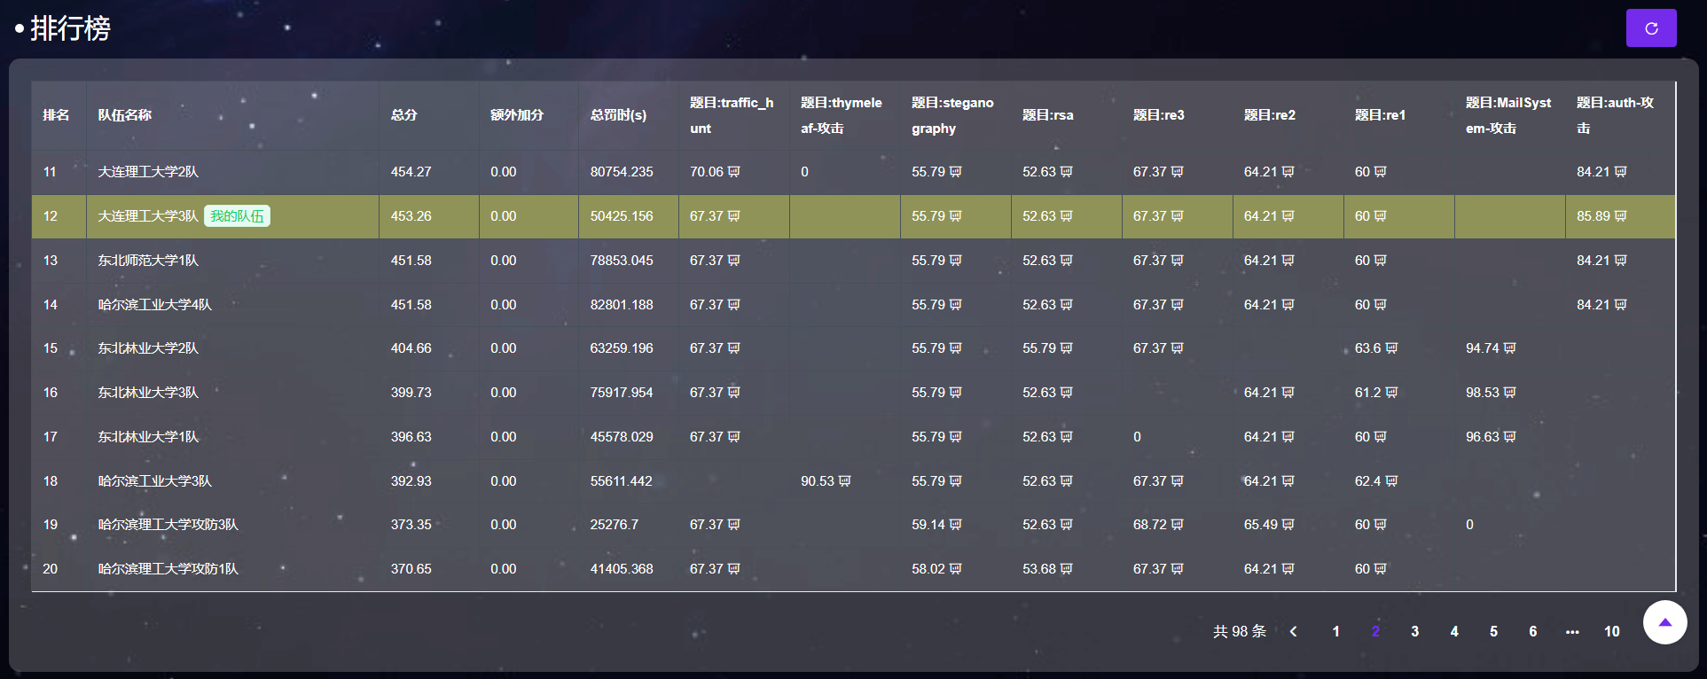The image size is (1707, 679).
Task: Click the purple refresh button
Action: (x=1650, y=28)
